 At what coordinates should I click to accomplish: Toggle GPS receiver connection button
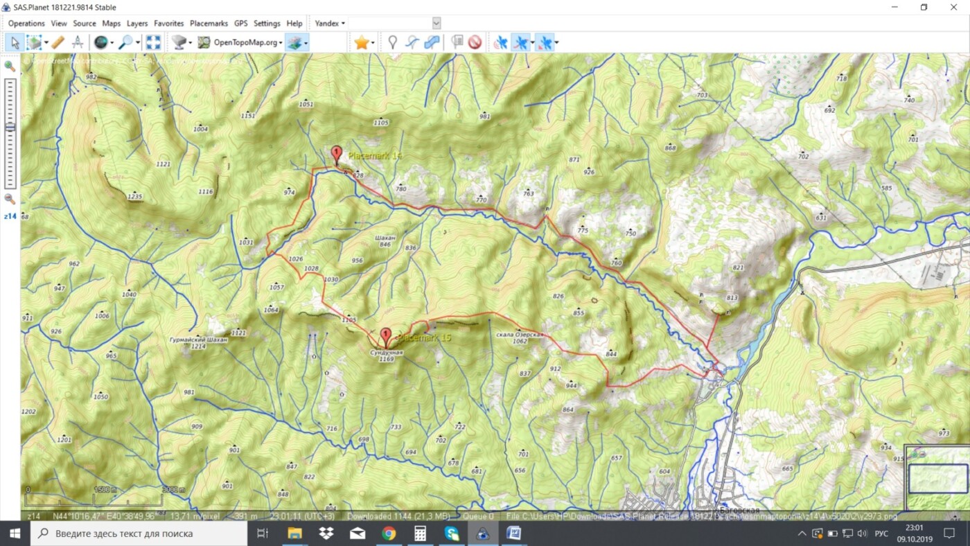tap(500, 43)
